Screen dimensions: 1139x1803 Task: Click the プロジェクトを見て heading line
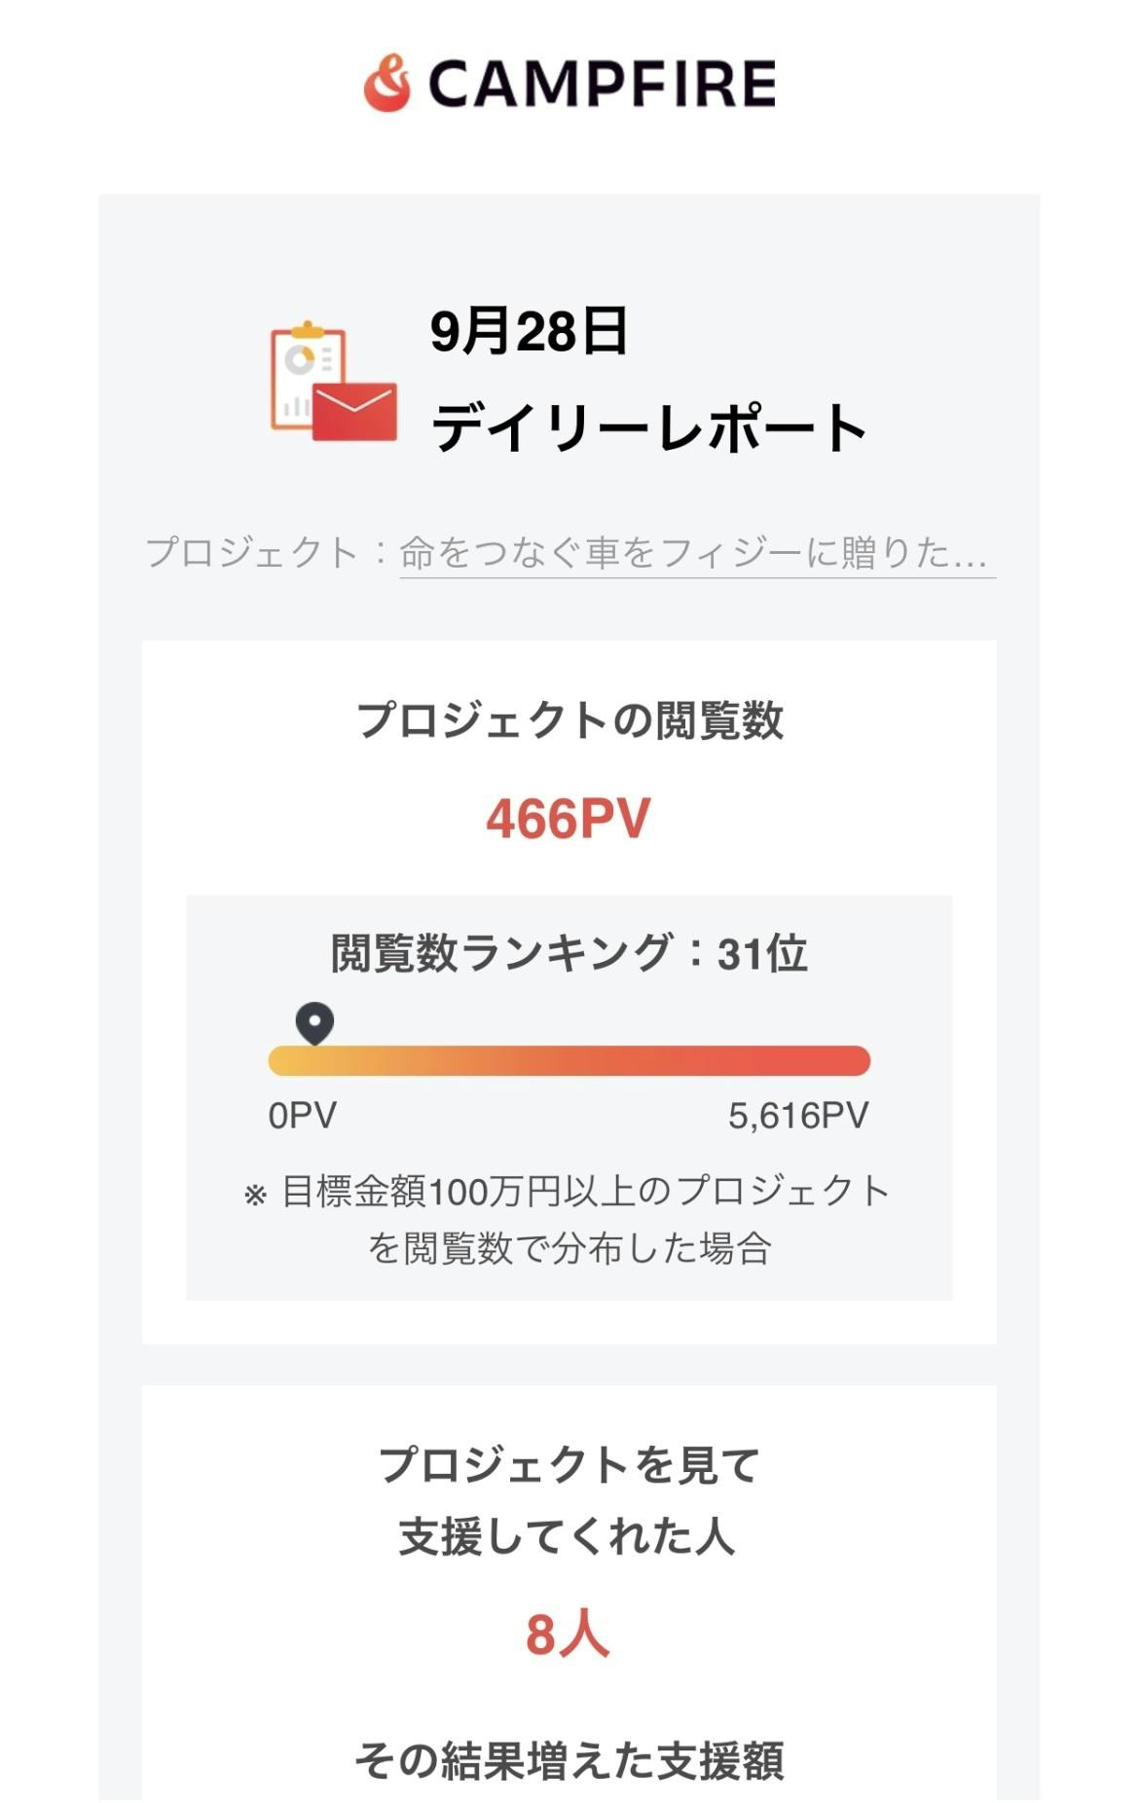point(569,1465)
